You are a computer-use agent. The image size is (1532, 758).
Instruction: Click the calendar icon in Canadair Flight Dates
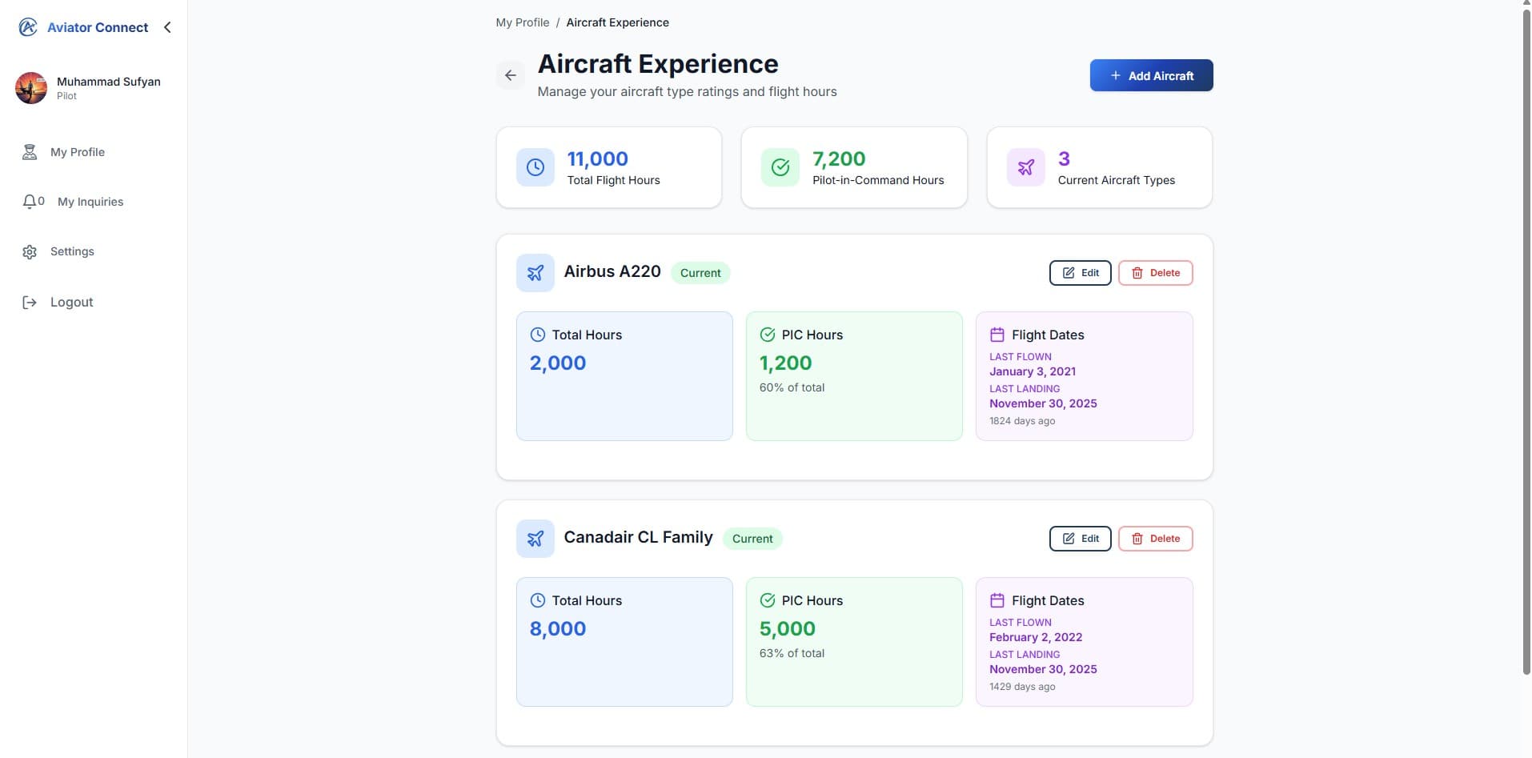[997, 600]
